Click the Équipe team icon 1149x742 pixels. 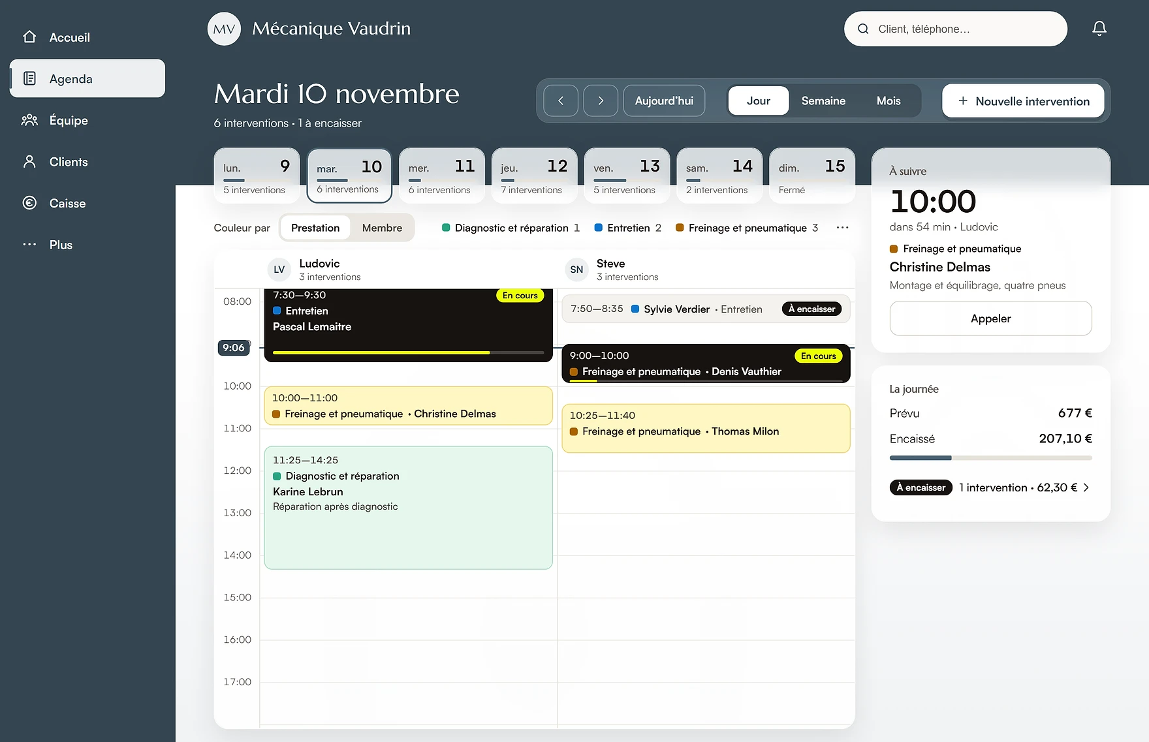pos(29,120)
